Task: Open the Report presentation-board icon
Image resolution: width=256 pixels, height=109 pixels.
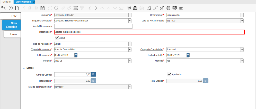Action: 129,8
